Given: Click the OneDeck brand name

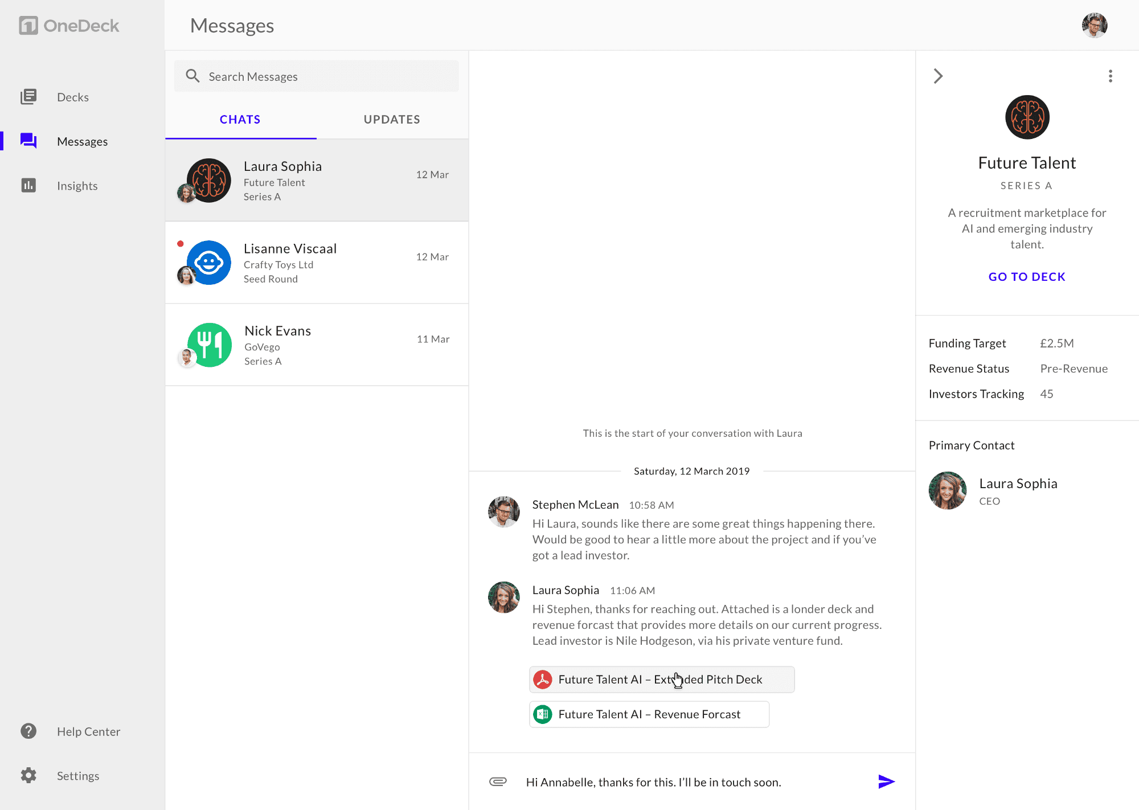Looking at the screenshot, I should click(x=81, y=26).
